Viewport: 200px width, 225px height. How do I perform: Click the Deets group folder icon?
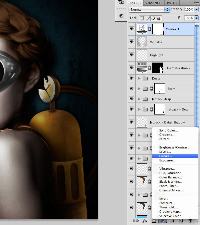click(x=145, y=78)
